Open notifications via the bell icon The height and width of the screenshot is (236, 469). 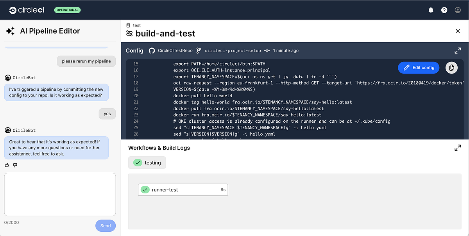[x=431, y=10]
